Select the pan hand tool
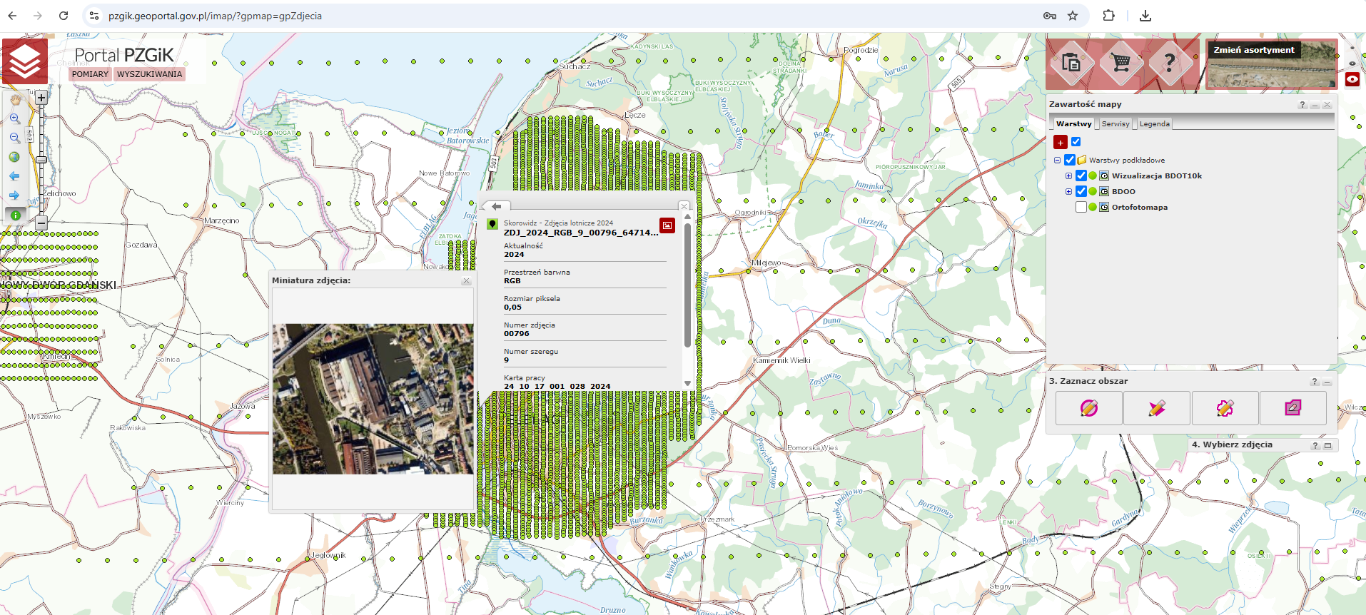1366x615 pixels. click(15, 100)
